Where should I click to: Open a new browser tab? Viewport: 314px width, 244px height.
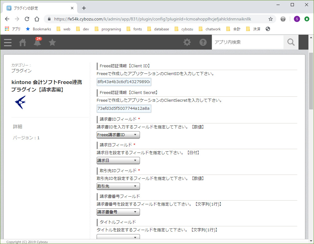point(84,8)
